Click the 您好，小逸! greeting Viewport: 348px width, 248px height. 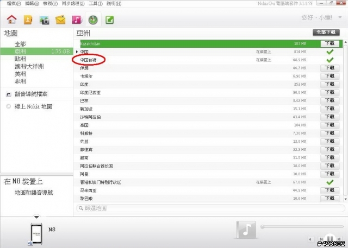tap(316, 17)
